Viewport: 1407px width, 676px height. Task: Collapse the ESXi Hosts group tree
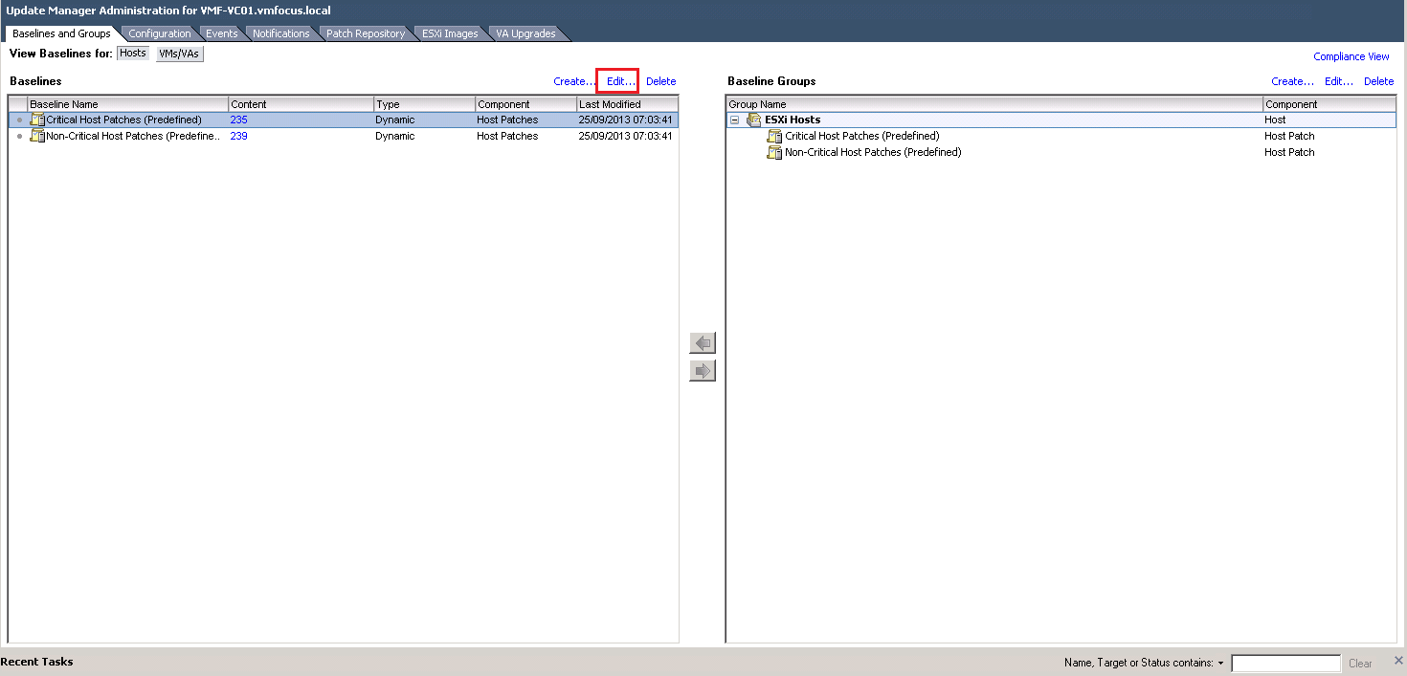tap(734, 120)
